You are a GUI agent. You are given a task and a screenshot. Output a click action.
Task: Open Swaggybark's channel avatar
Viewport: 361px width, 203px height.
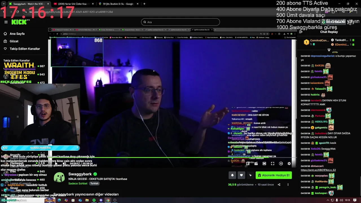(x=59, y=177)
